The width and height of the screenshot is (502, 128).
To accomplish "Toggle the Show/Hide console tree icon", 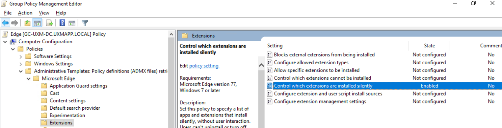I will click(x=37, y=23).
